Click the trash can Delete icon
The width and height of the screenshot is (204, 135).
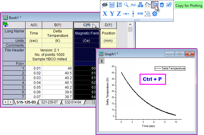point(162,5)
